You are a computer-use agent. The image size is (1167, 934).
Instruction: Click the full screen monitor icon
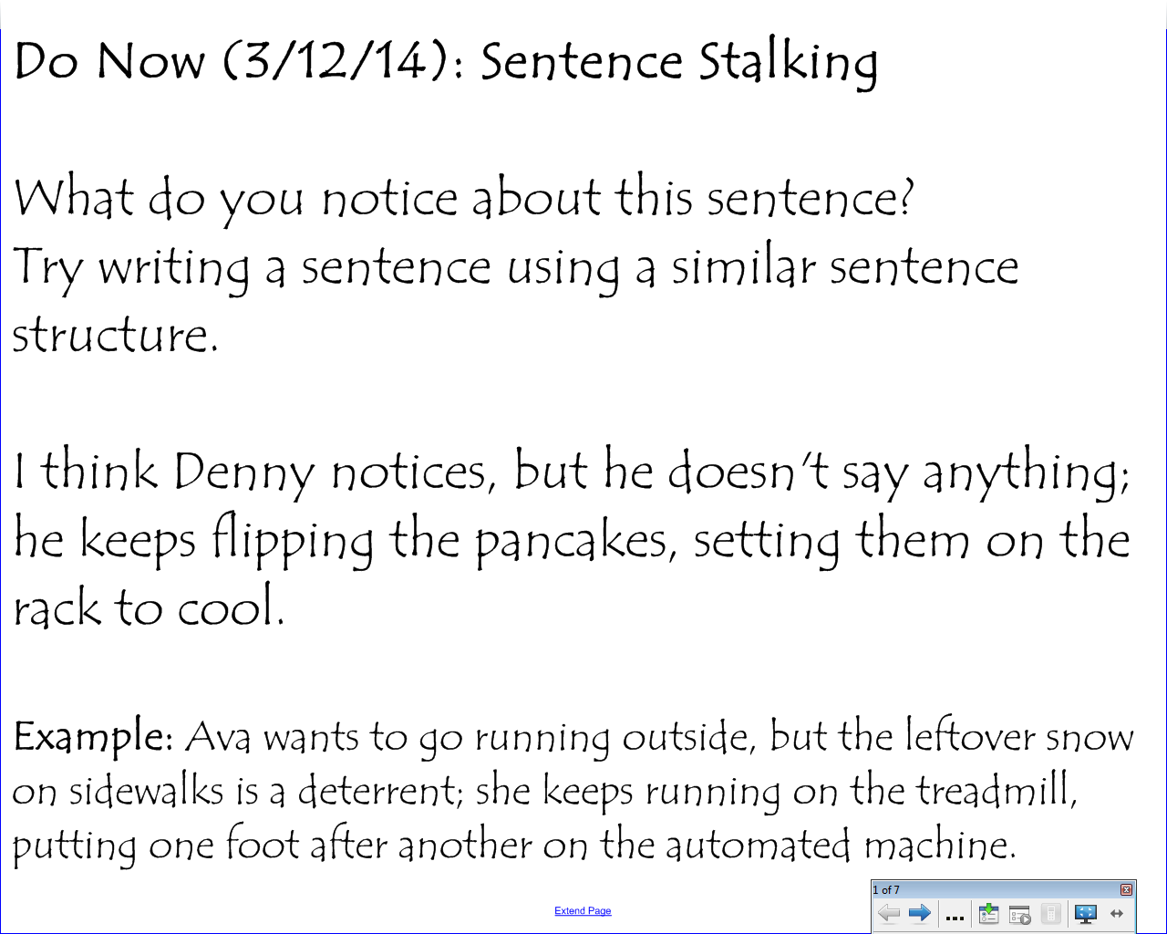pyautogui.click(x=1085, y=913)
